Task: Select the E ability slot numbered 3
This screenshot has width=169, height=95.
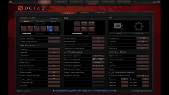Action: 37,29
